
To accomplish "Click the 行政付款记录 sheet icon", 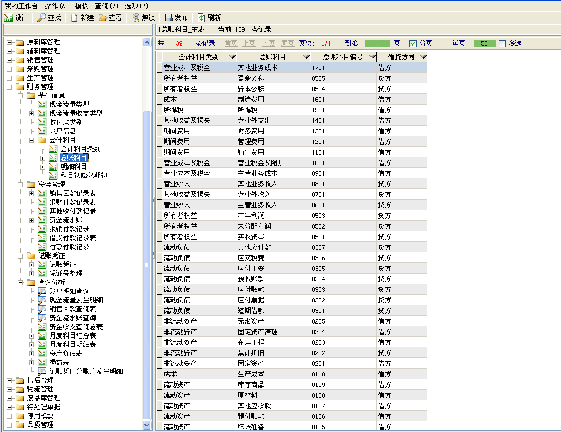I will [42, 247].
